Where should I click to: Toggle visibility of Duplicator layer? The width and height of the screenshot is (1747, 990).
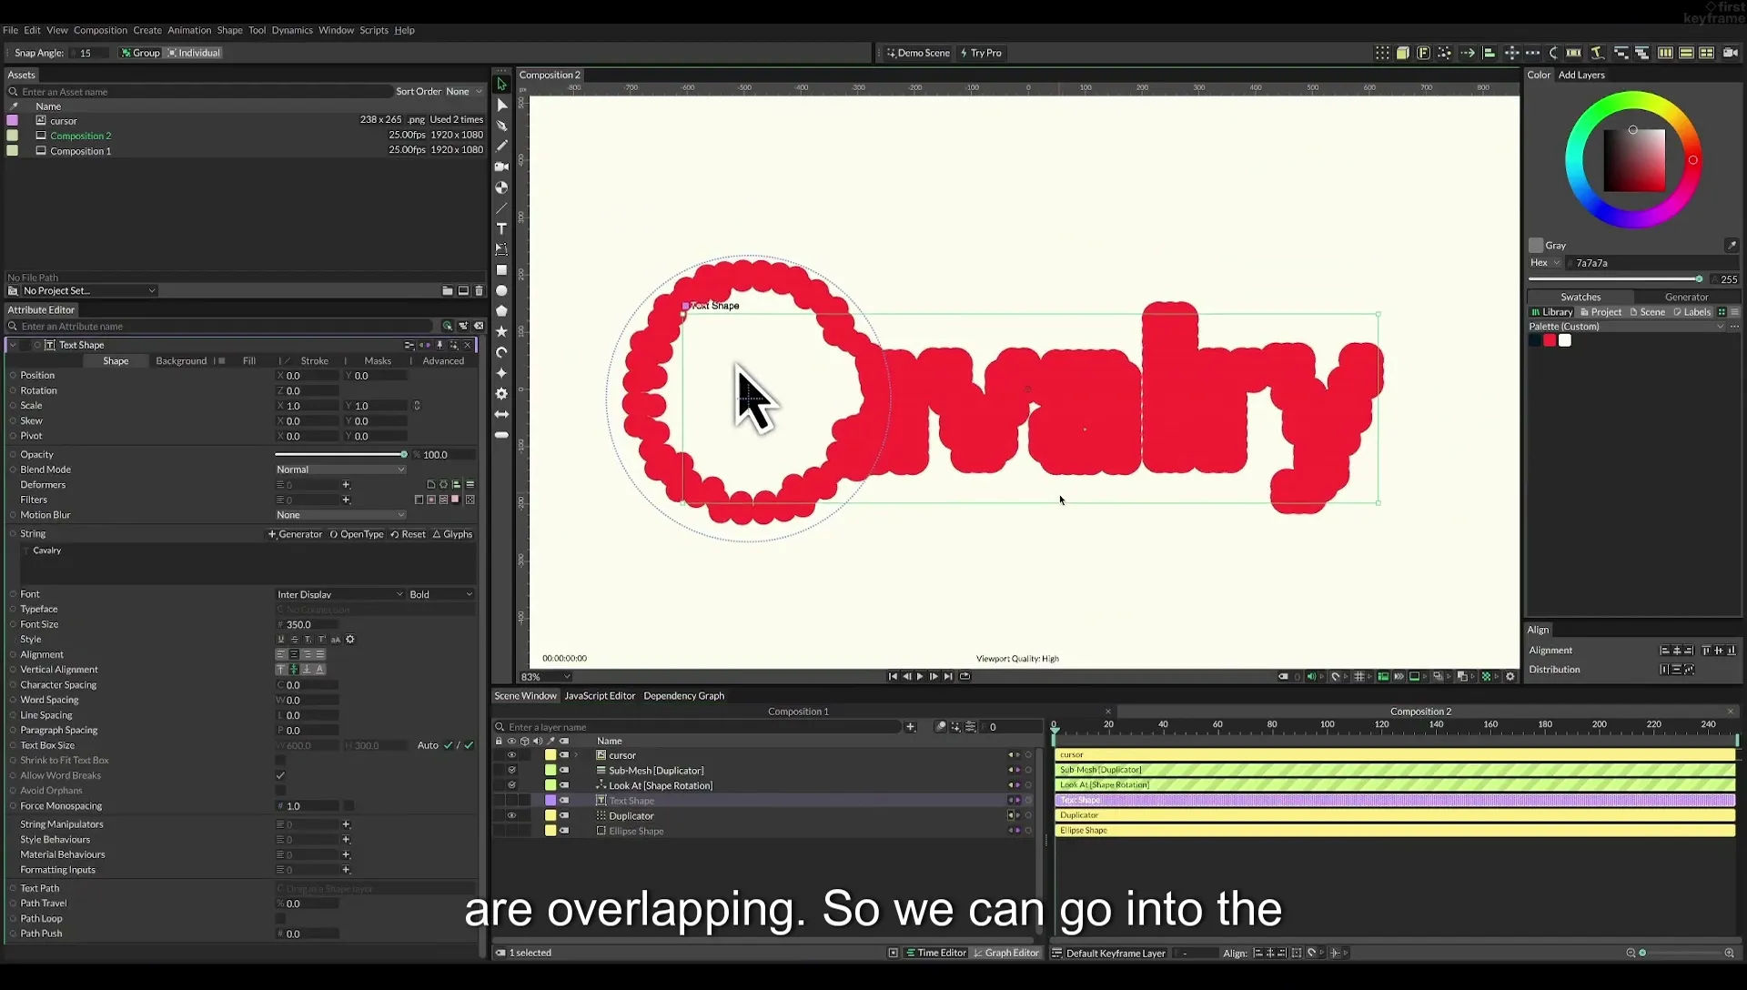(x=511, y=815)
